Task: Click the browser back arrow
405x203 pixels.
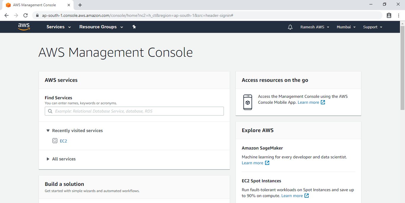Action: (x=7, y=15)
